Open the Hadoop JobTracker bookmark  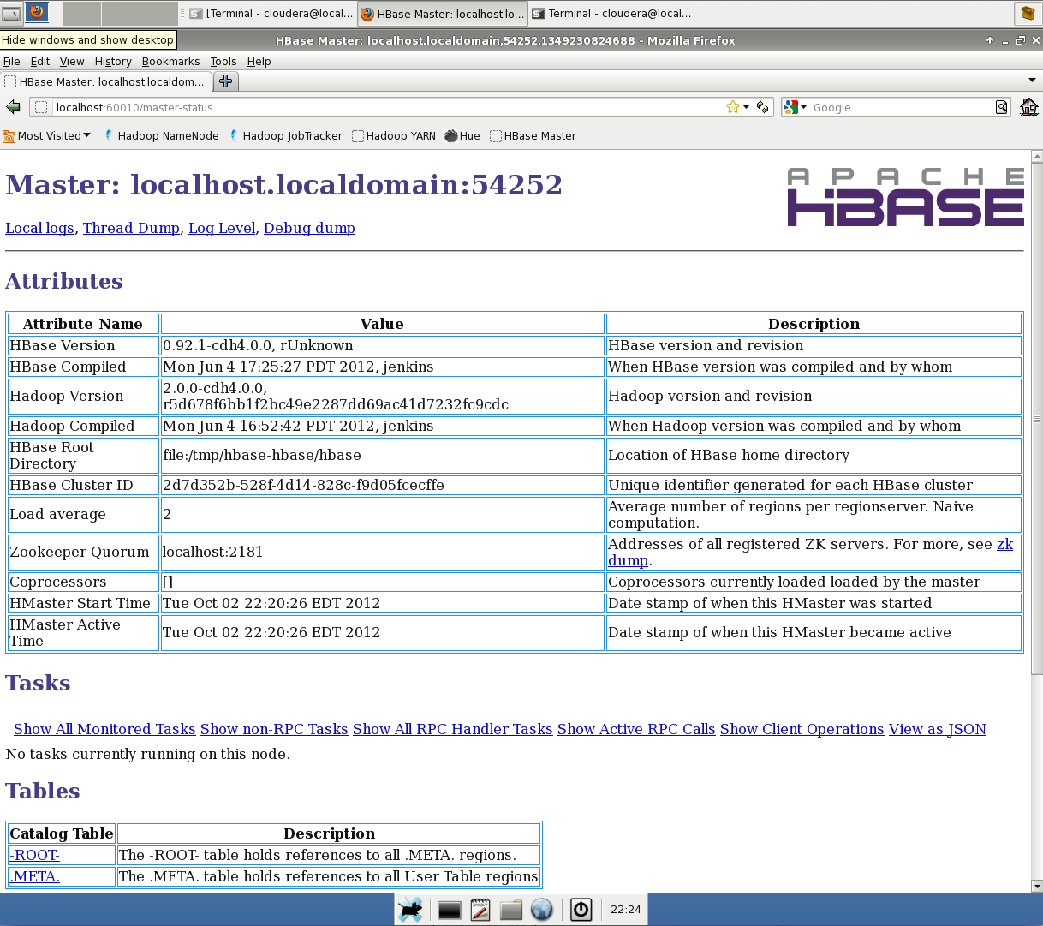[x=285, y=135]
